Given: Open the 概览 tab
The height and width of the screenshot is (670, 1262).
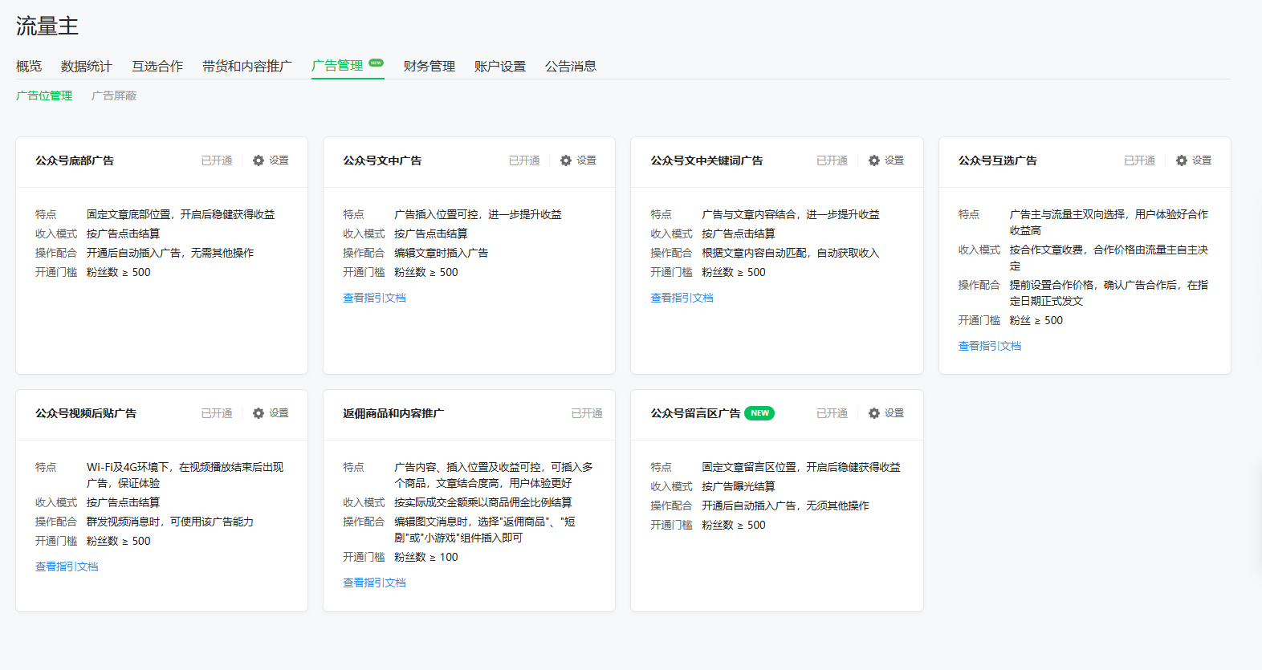Looking at the screenshot, I should pyautogui.click(x=29, y=67).
